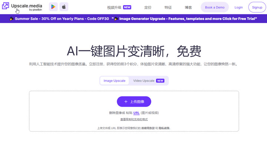The image size is (267, 149).
Task: Click the dashed upload drop zone
Action: pos(134,111)
